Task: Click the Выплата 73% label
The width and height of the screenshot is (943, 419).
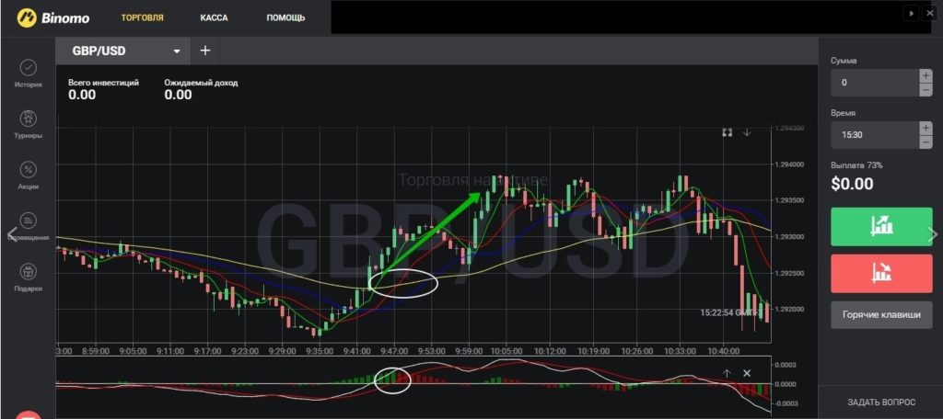Action: click(x=856, y=165)
